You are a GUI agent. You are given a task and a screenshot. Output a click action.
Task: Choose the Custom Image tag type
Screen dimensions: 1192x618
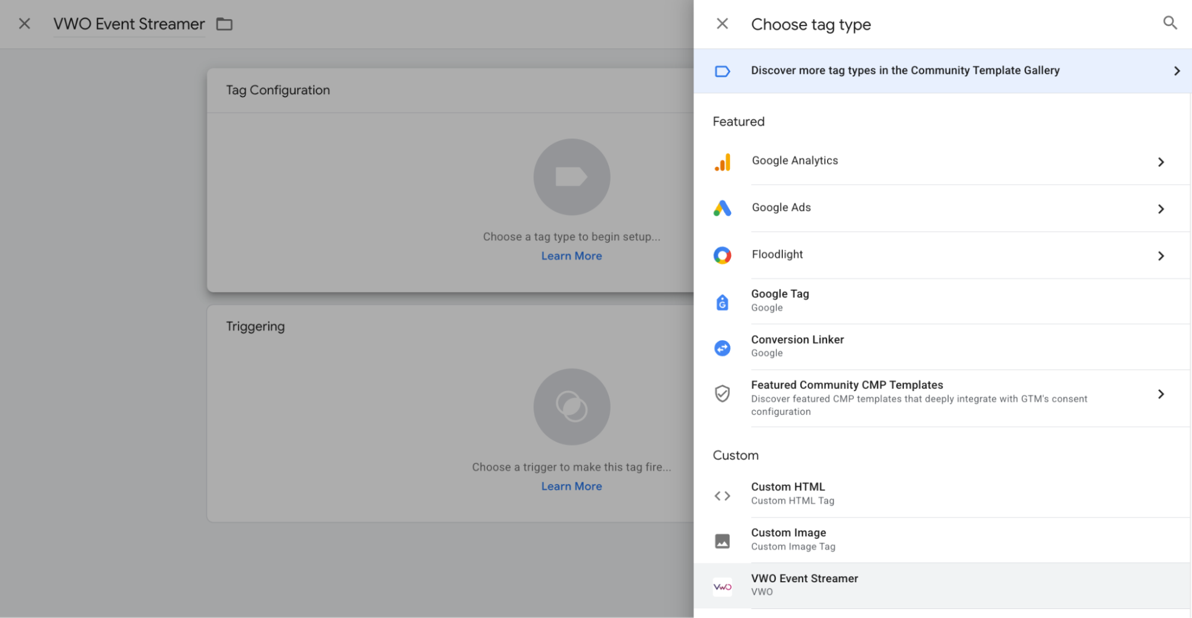[x=942, y=540]
